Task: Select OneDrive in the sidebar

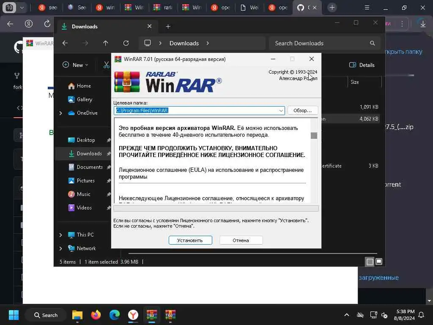Action: point(83,113)
